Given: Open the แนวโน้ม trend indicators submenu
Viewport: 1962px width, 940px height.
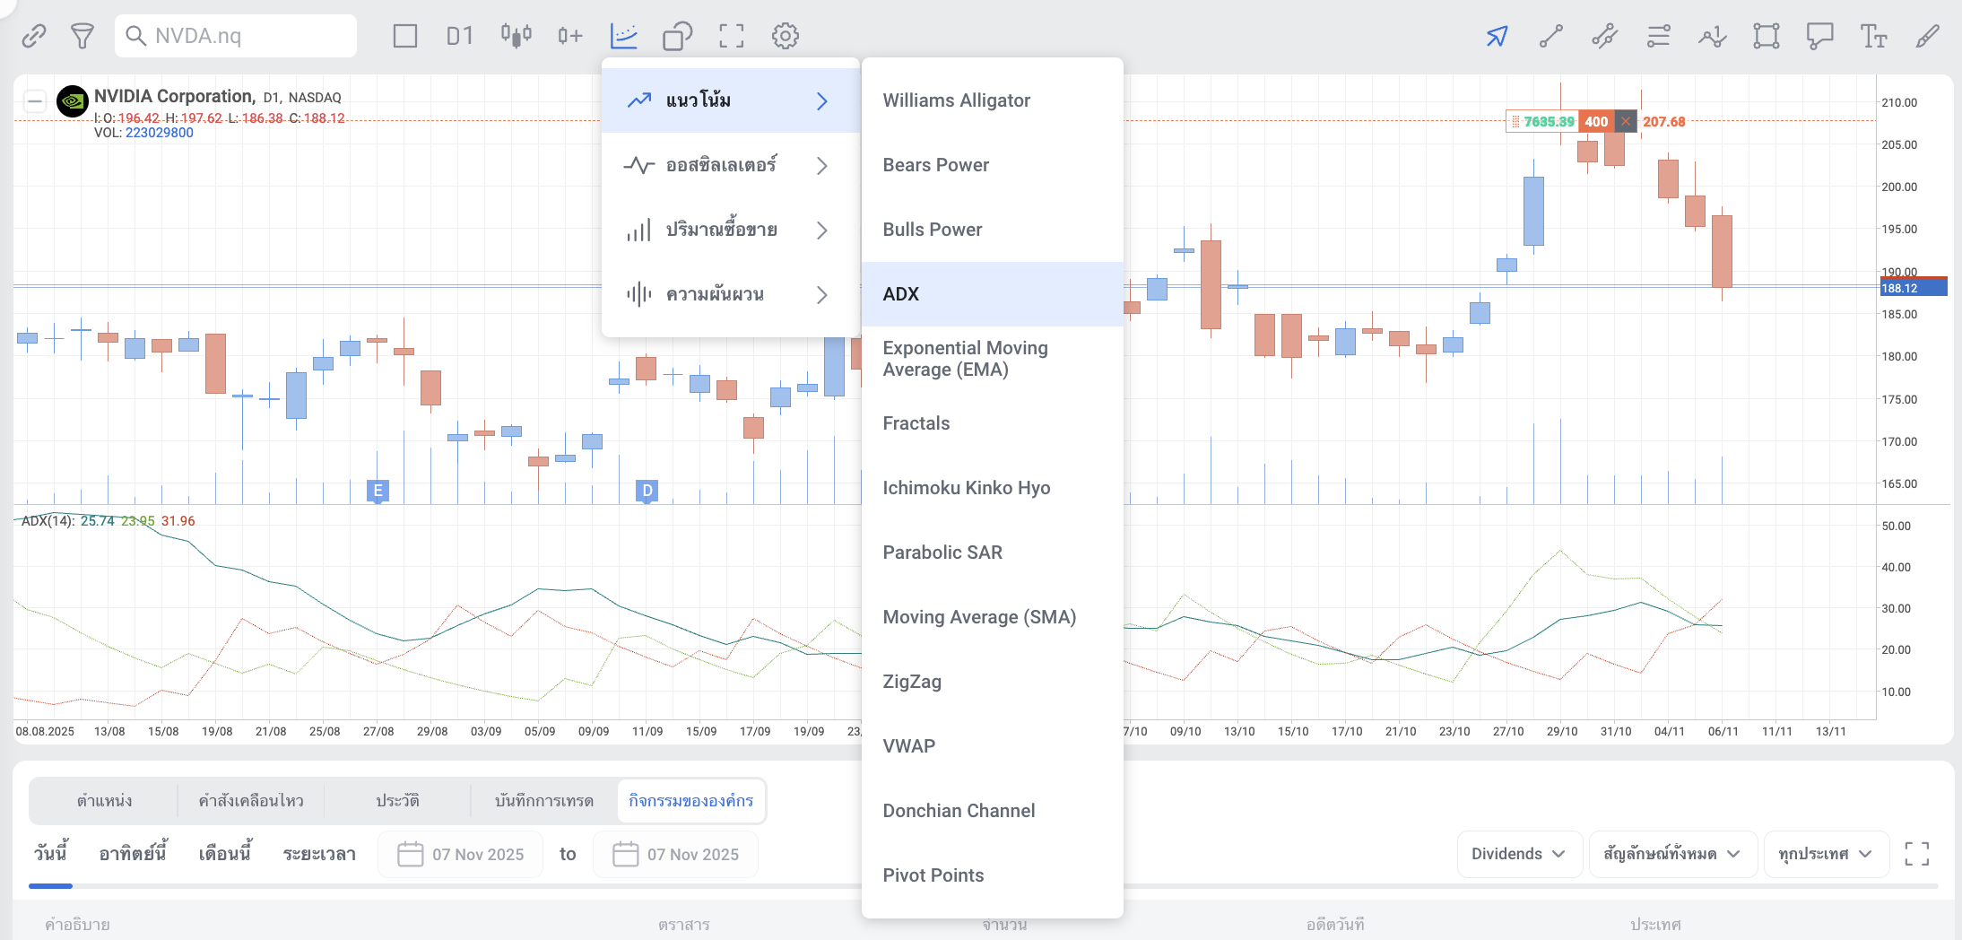Looking at the screenshot, I should pos(731,100).
